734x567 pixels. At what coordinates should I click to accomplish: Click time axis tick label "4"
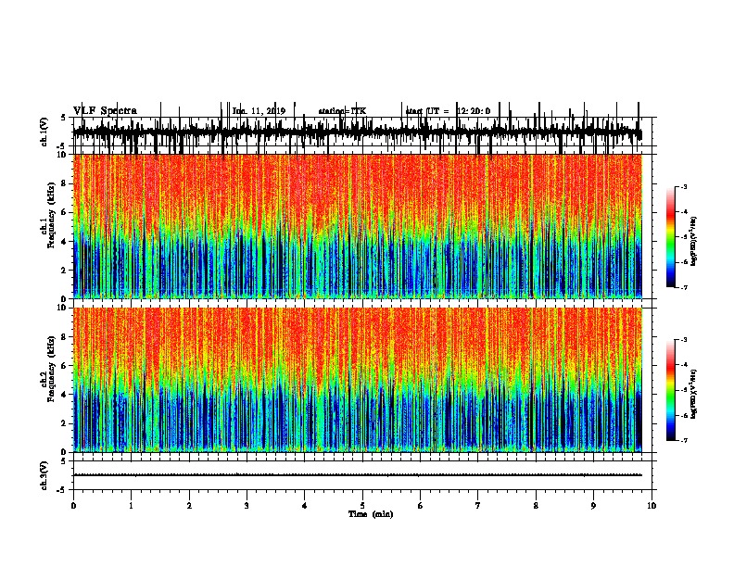[x=305, y=506]
